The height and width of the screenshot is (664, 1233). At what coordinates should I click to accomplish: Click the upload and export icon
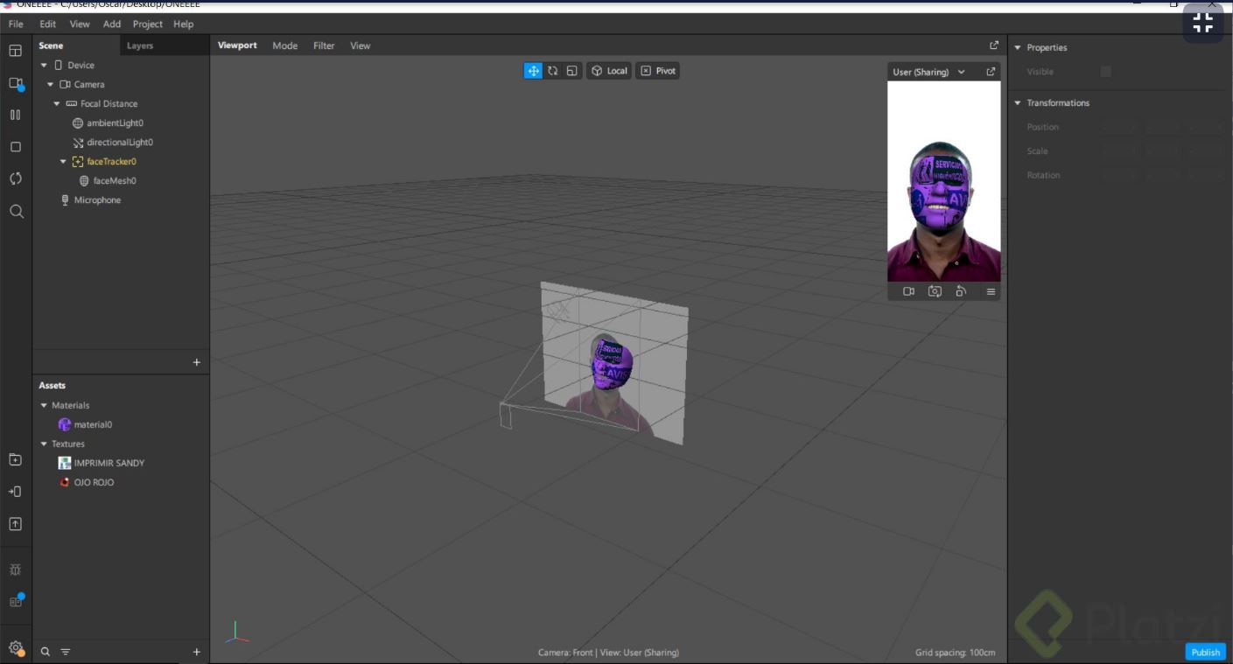tap(15, 523)
